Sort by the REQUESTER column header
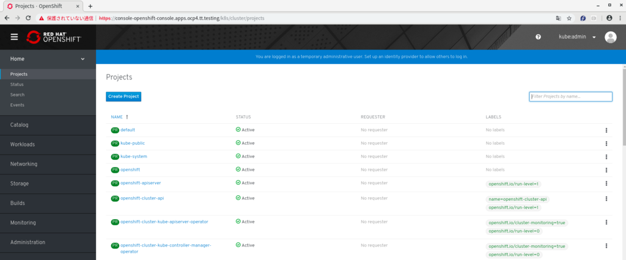The width and height of the screenshot is (626, 260). pos(373,117)
